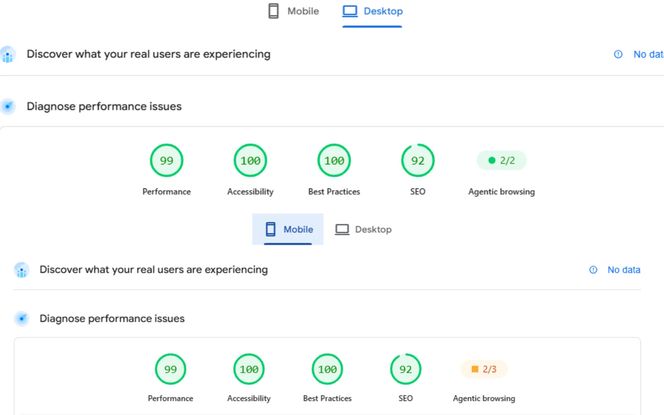Click the info icon beside the upper No data link
664x415 pixels.
[618, 54]
